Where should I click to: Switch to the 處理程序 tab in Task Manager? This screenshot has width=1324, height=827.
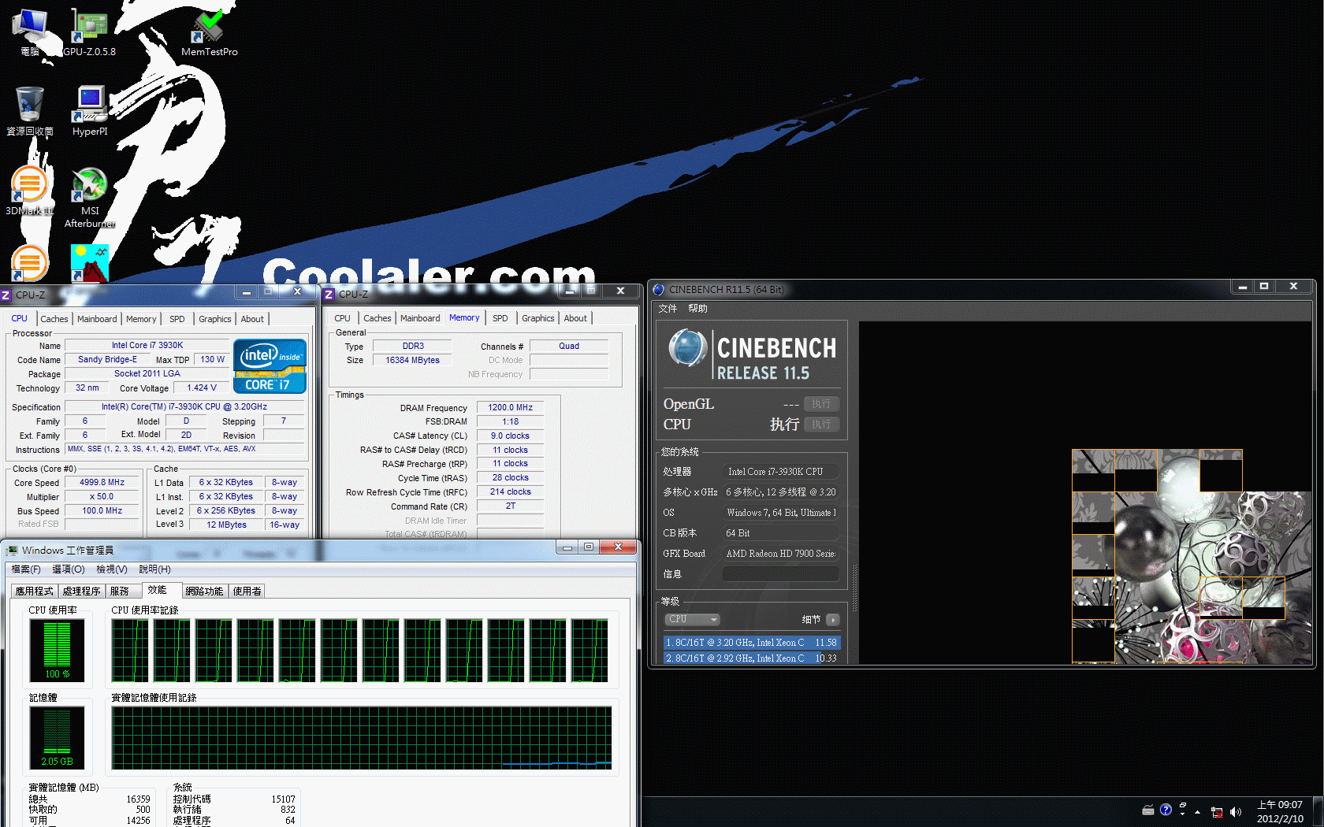tap(82, 591)
